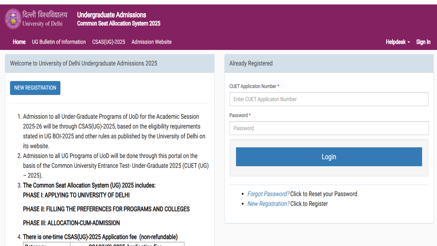Click the Hindi university name text

point(45,15)
